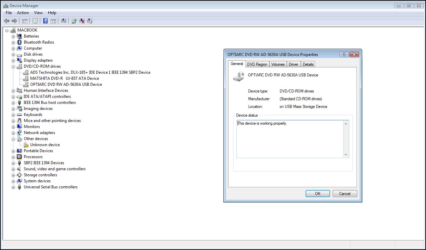Click the Device status scrollbar down arrow
This screenshot has width=426, height=250.
pos(346,154)
